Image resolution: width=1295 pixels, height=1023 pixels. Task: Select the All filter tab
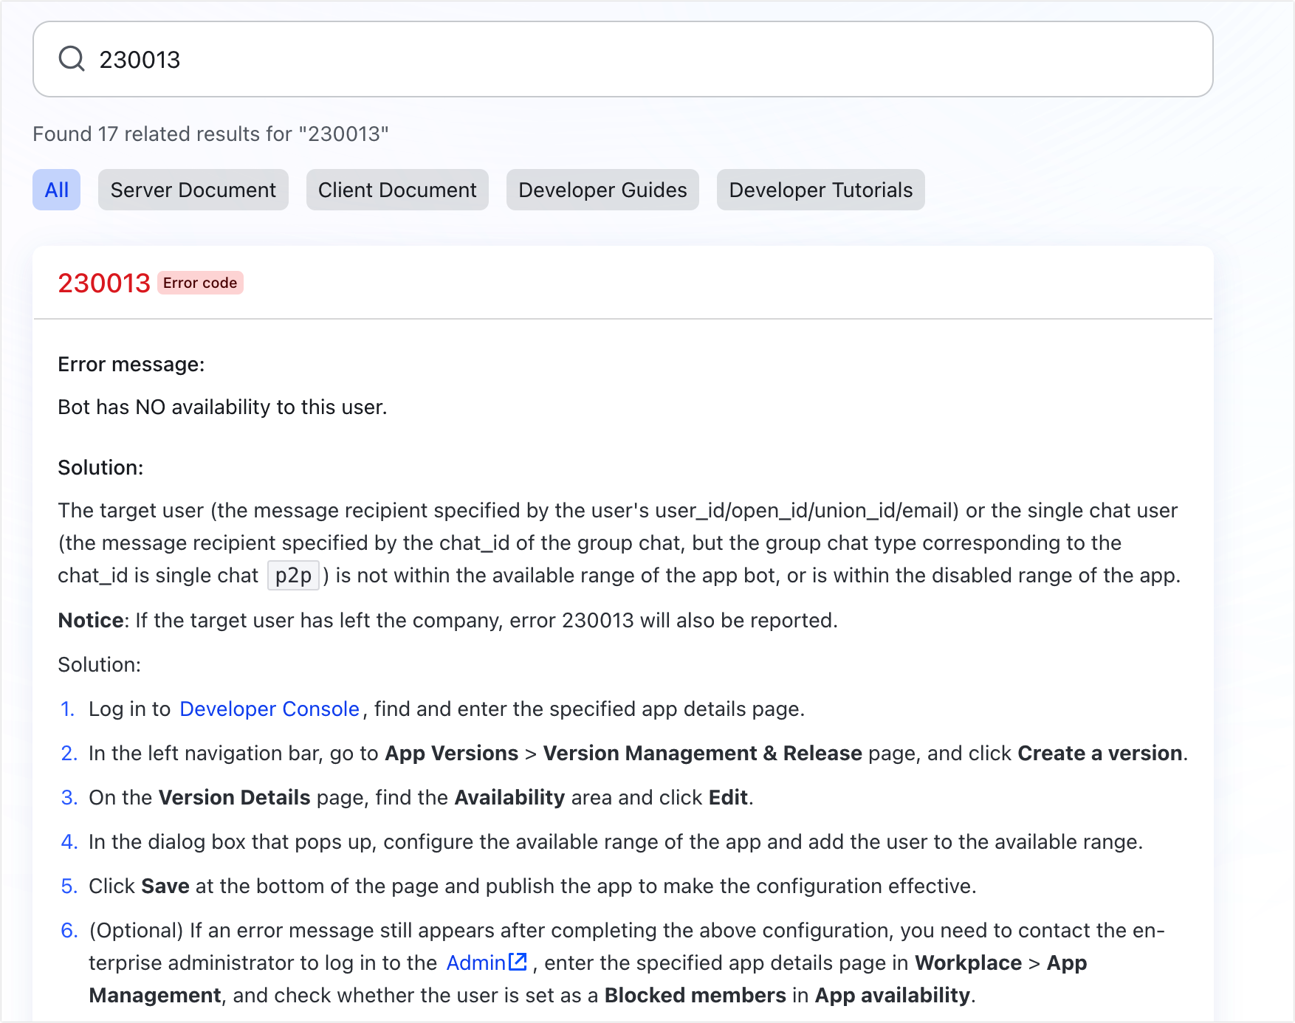(x=57, y=190)
